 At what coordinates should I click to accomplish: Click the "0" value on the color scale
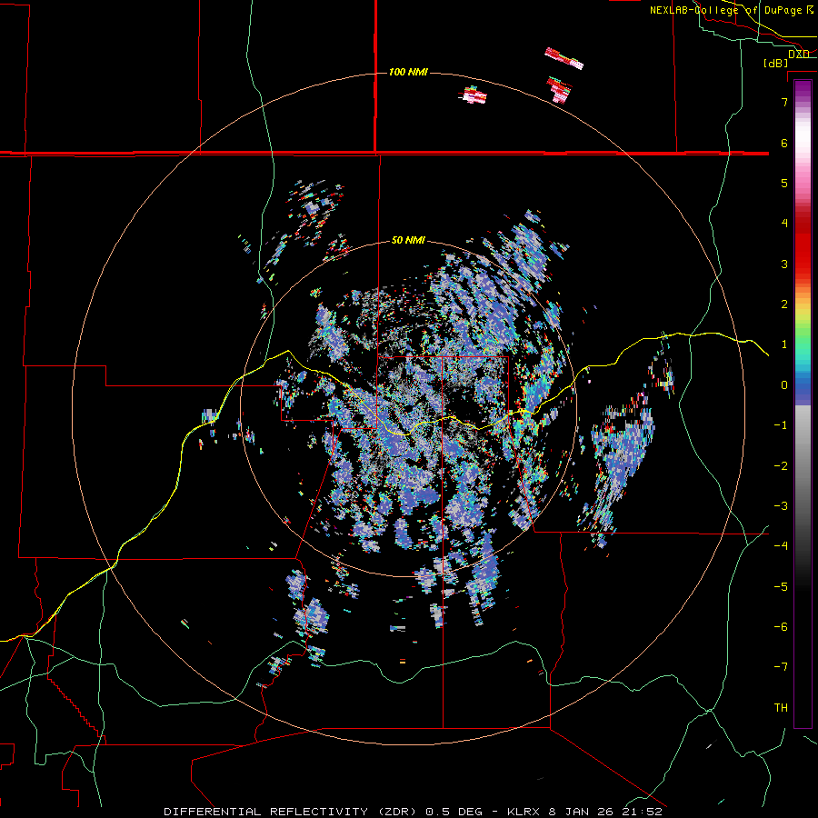[x=784, y=385]
